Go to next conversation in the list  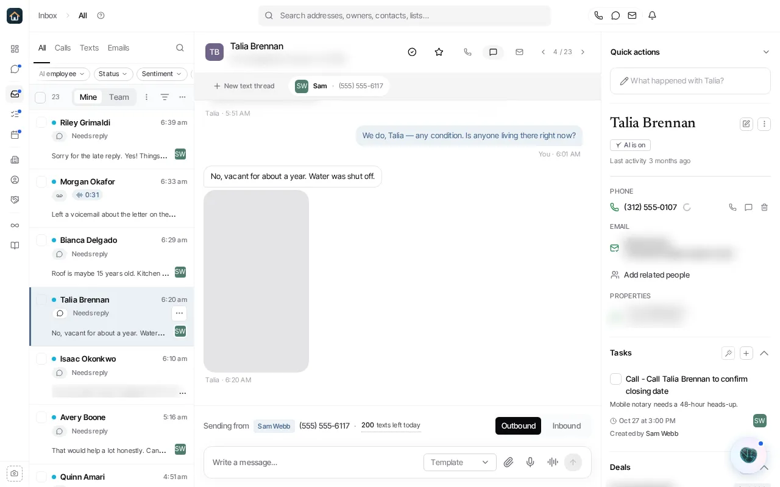[583, 52]
